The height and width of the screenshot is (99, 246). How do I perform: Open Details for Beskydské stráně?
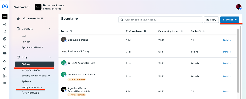(x=227, y=40)
